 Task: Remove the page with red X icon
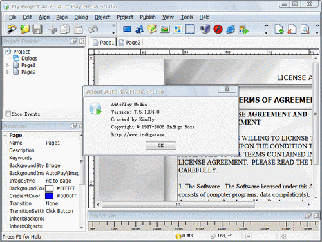[x=292, y=29]
